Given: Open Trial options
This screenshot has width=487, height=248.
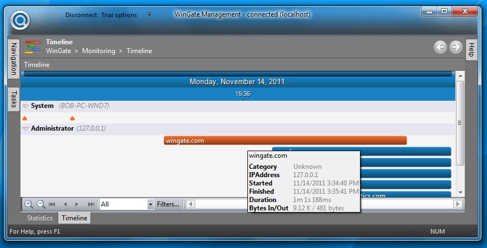Looking at the screenshot, I should coord(119,15).
